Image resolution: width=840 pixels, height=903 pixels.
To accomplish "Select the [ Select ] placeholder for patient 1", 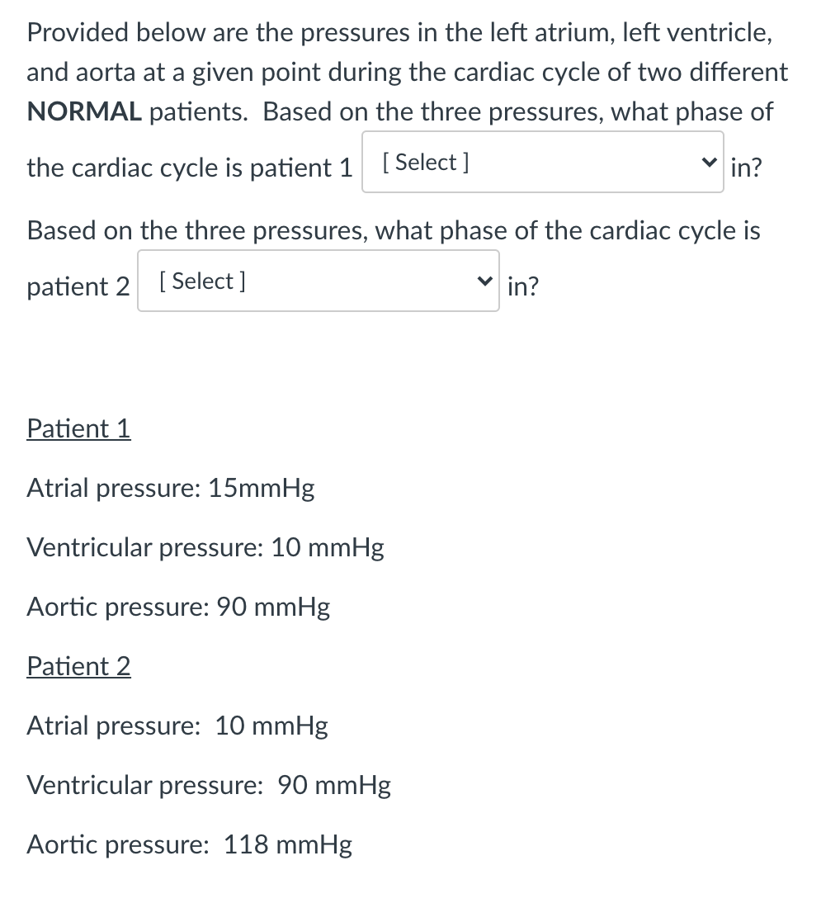I will click(x=424, y=162).
